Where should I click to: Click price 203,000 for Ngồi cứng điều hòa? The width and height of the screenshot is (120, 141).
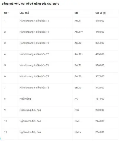pos(100,110)
